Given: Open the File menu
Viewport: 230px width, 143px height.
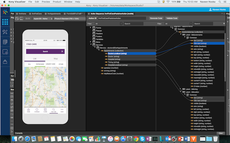Looking at the screenshot, I should (x=30, y=2).
